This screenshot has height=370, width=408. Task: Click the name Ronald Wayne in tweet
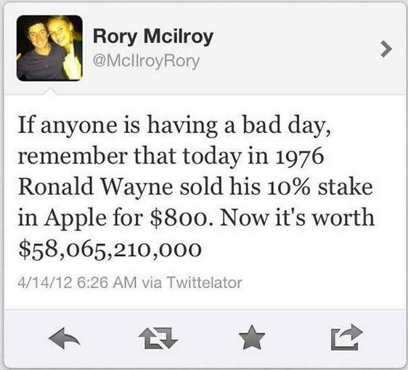[x=95, y=187]
